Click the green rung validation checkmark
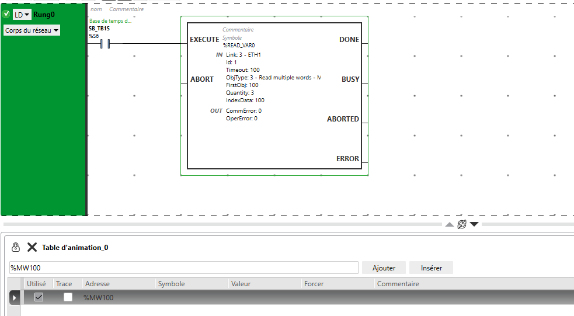 pos(6,14)
